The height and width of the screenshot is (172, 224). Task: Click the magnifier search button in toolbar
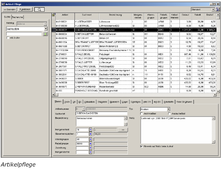(39, 9)
